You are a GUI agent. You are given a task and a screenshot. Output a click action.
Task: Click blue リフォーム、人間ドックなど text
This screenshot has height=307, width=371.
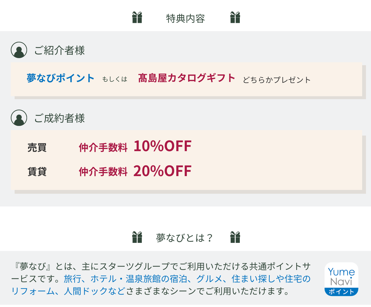[68, 291]
